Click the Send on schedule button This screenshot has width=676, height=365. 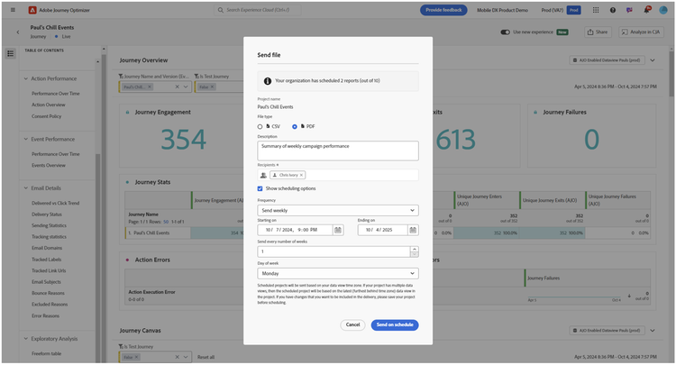[394, 324]
